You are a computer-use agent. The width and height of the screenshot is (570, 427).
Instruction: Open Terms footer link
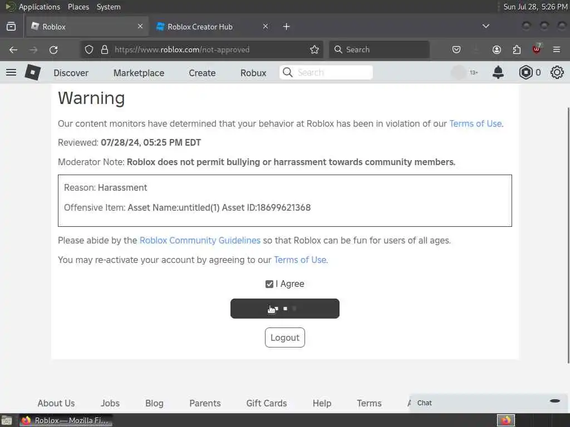[x=370, y=404]
